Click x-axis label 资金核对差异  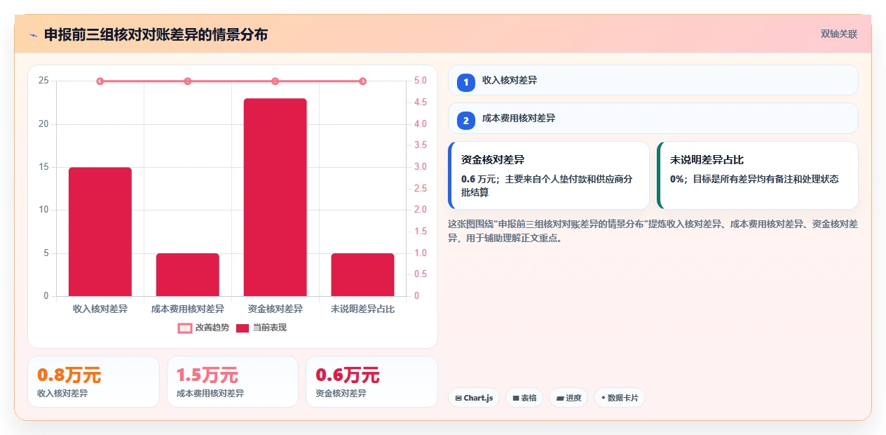tap(275, 309)
